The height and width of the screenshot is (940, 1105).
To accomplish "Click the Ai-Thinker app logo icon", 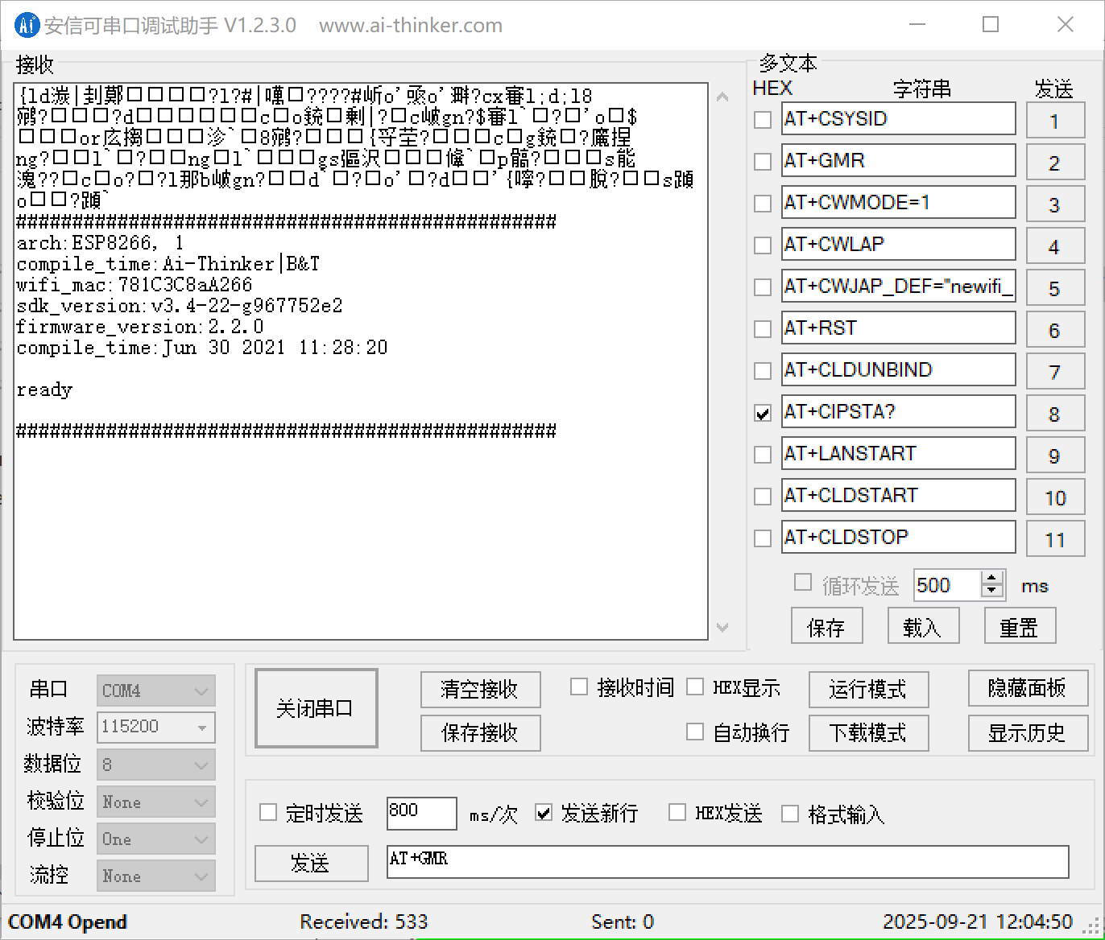I will pyautogui.click(x=27, y=25).
